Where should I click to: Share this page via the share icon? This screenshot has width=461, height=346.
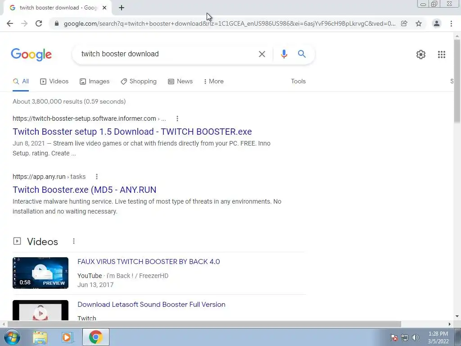point(404,23)
